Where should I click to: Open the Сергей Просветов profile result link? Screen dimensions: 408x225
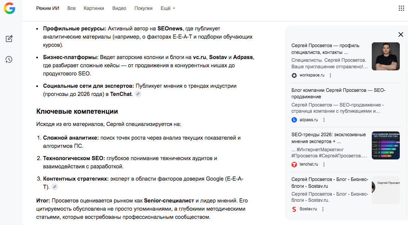(x=325, y=49)
